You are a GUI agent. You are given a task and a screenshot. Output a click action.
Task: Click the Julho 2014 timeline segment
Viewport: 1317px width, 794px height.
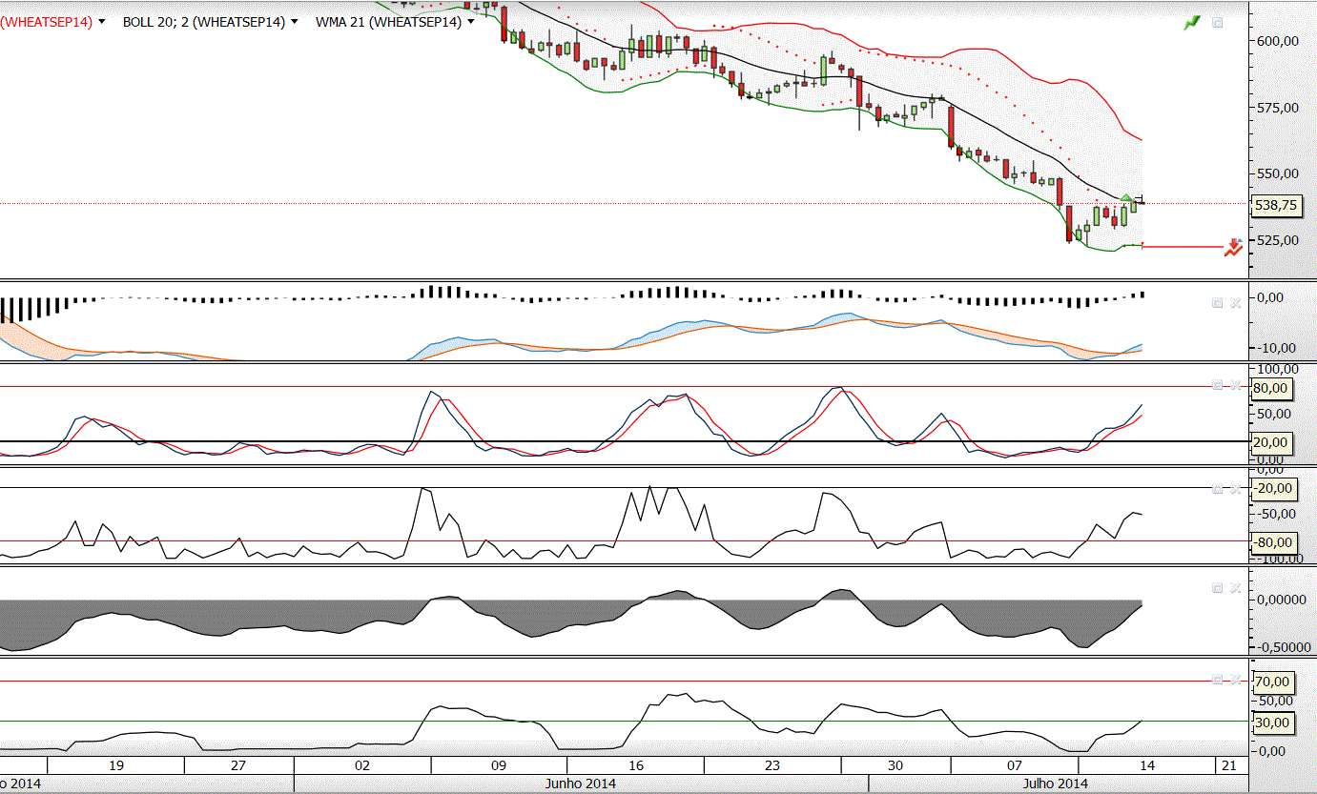(1056, 784)
